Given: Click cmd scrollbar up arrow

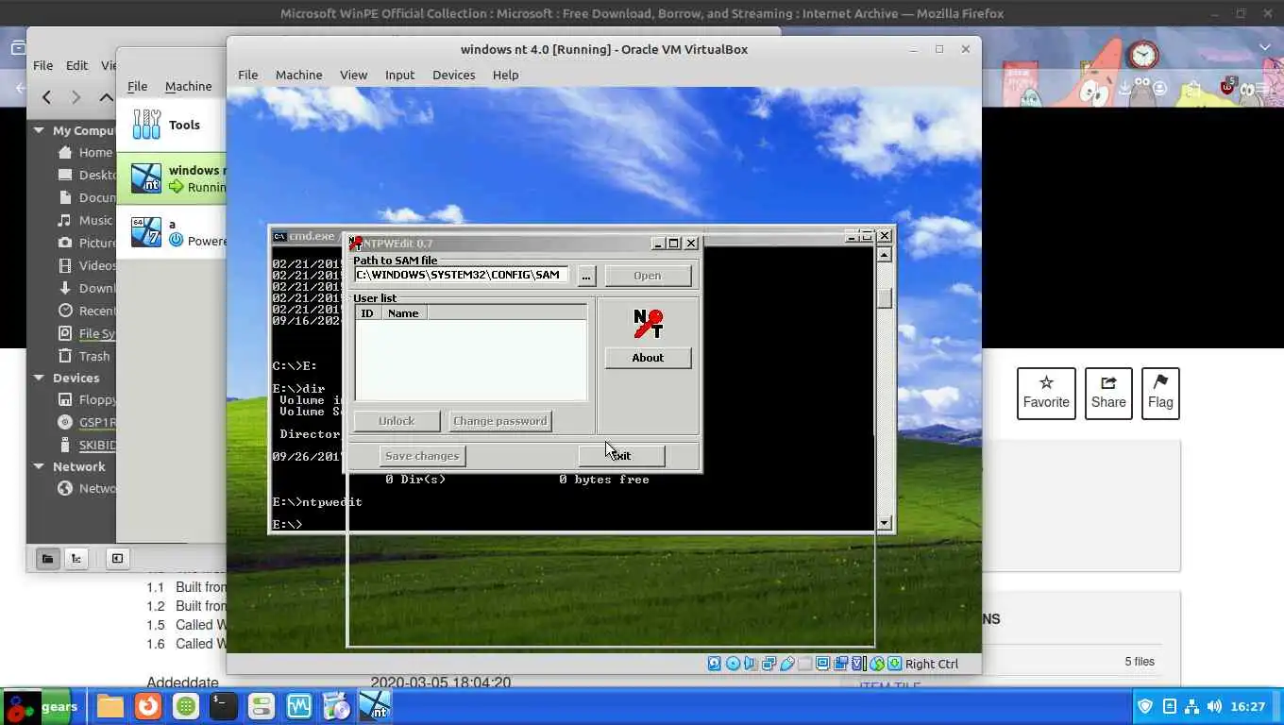Looking at the screenshot, I should [x=885, y=254].
